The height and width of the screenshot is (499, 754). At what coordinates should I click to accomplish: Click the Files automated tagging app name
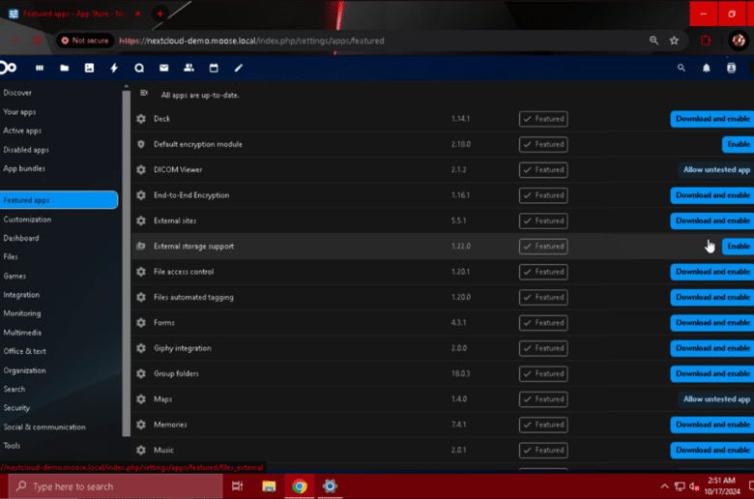(193, 297)
